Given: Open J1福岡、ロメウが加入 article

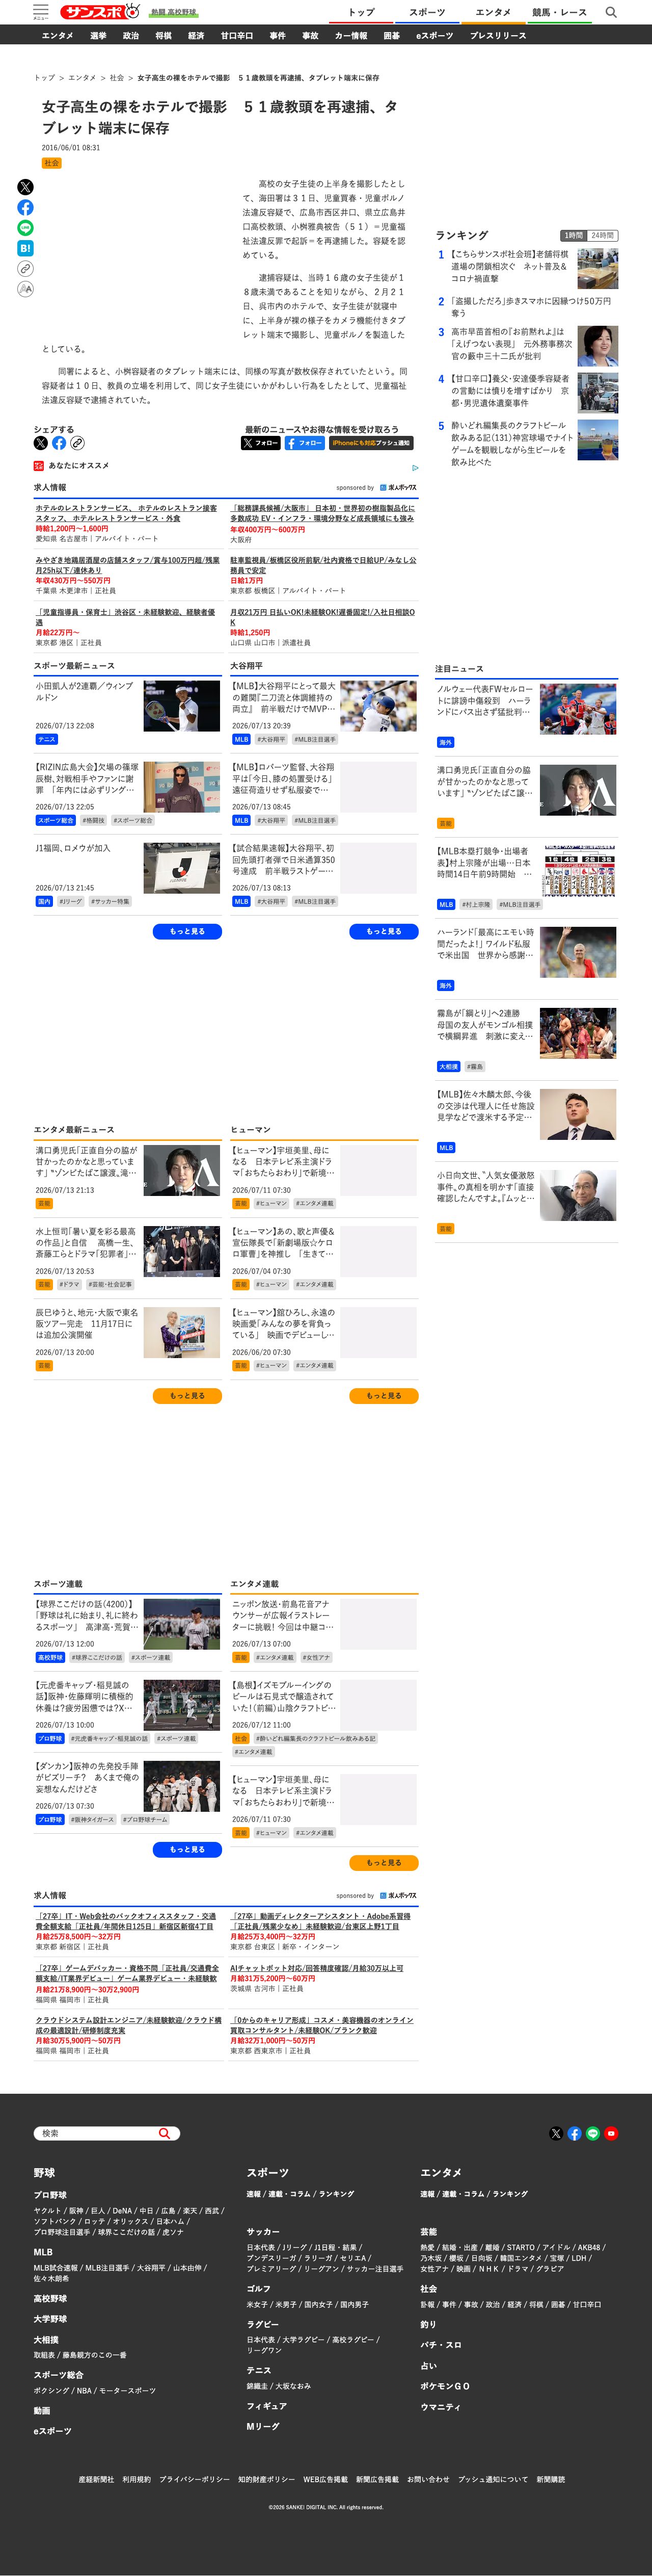Looking at the screenshot, I should pos(73,848).
